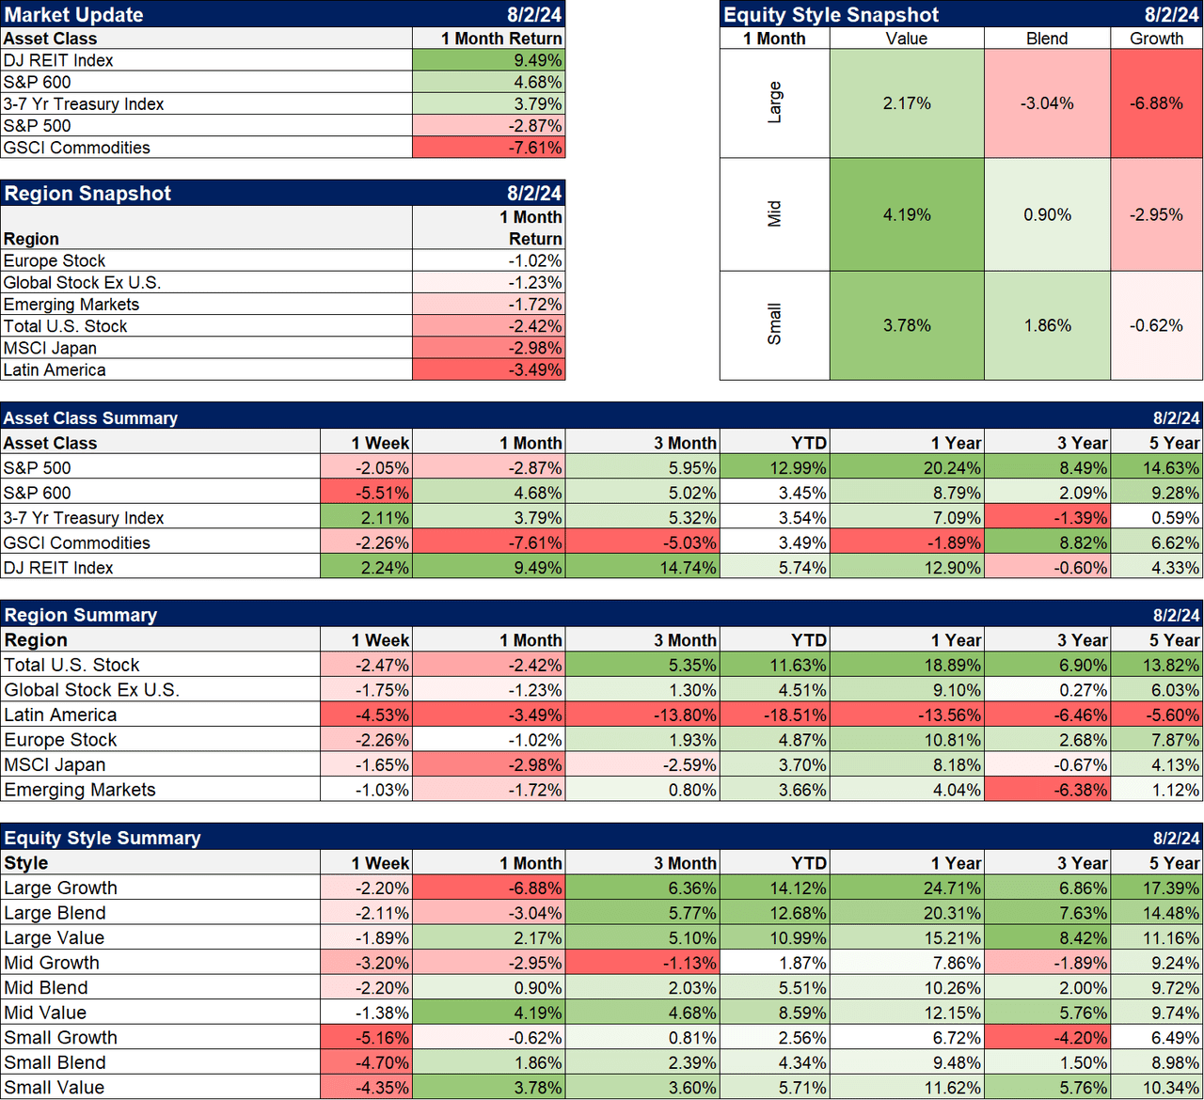
Task: Click the Large Value 2.17% snapshot cell
Action: (x=907, y=102)
